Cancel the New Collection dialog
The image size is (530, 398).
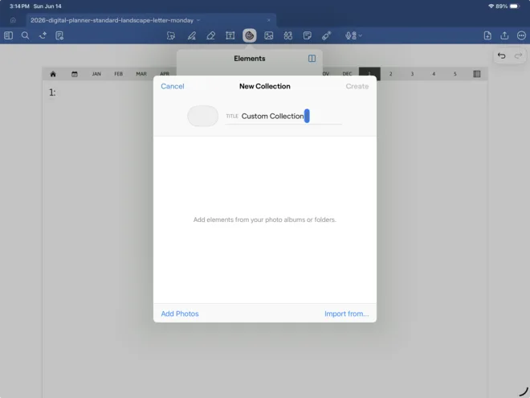[173, 86]
